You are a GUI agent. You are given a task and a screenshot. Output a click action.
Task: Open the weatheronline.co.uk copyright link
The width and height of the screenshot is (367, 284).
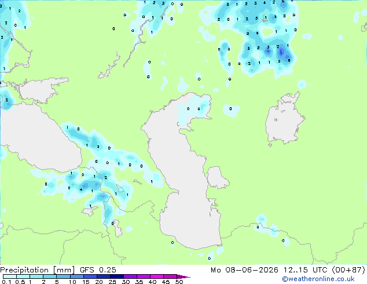pyautogui.click(x=318, y=279)
